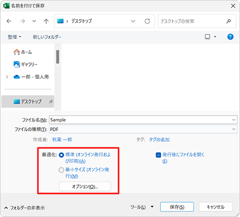The image size is (240, 217).
Task: Open the ツール(L) dropdown
Action: click(142, 207)
